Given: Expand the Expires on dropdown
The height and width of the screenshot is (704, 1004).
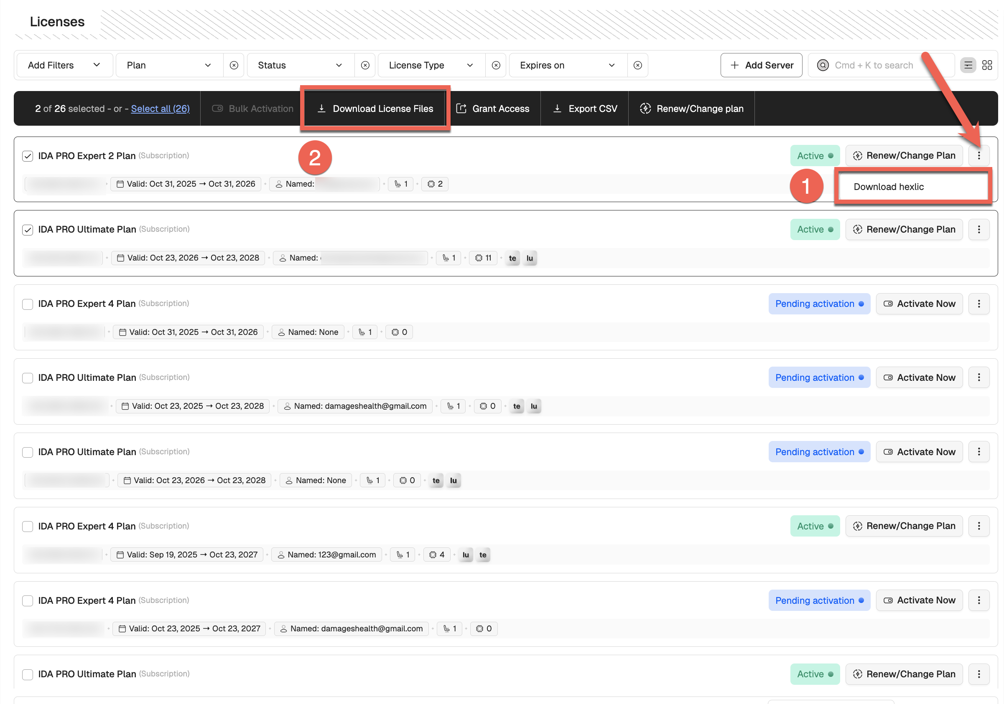Looking at the screenshot, I should point(567,65).
